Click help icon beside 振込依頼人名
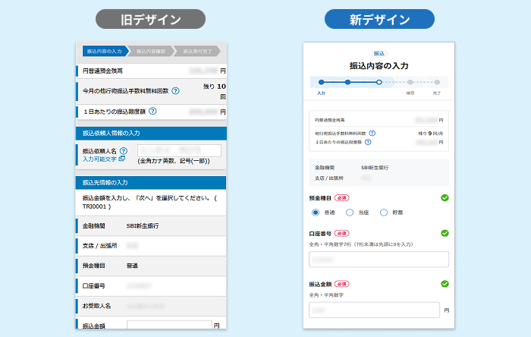531x337 pixels. tap(124, 151)
